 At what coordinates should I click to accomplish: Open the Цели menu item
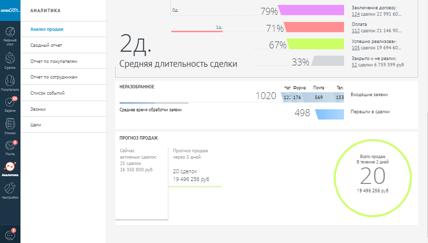(x=36, y=125)
